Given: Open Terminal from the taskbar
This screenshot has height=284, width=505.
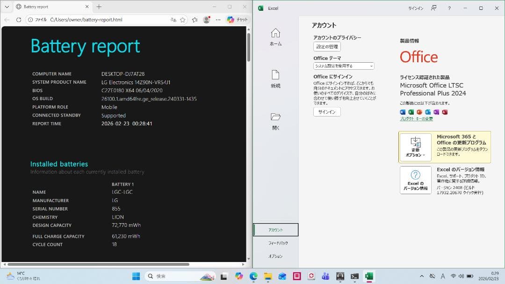Looking at the screenshot, I should (354, 276).
